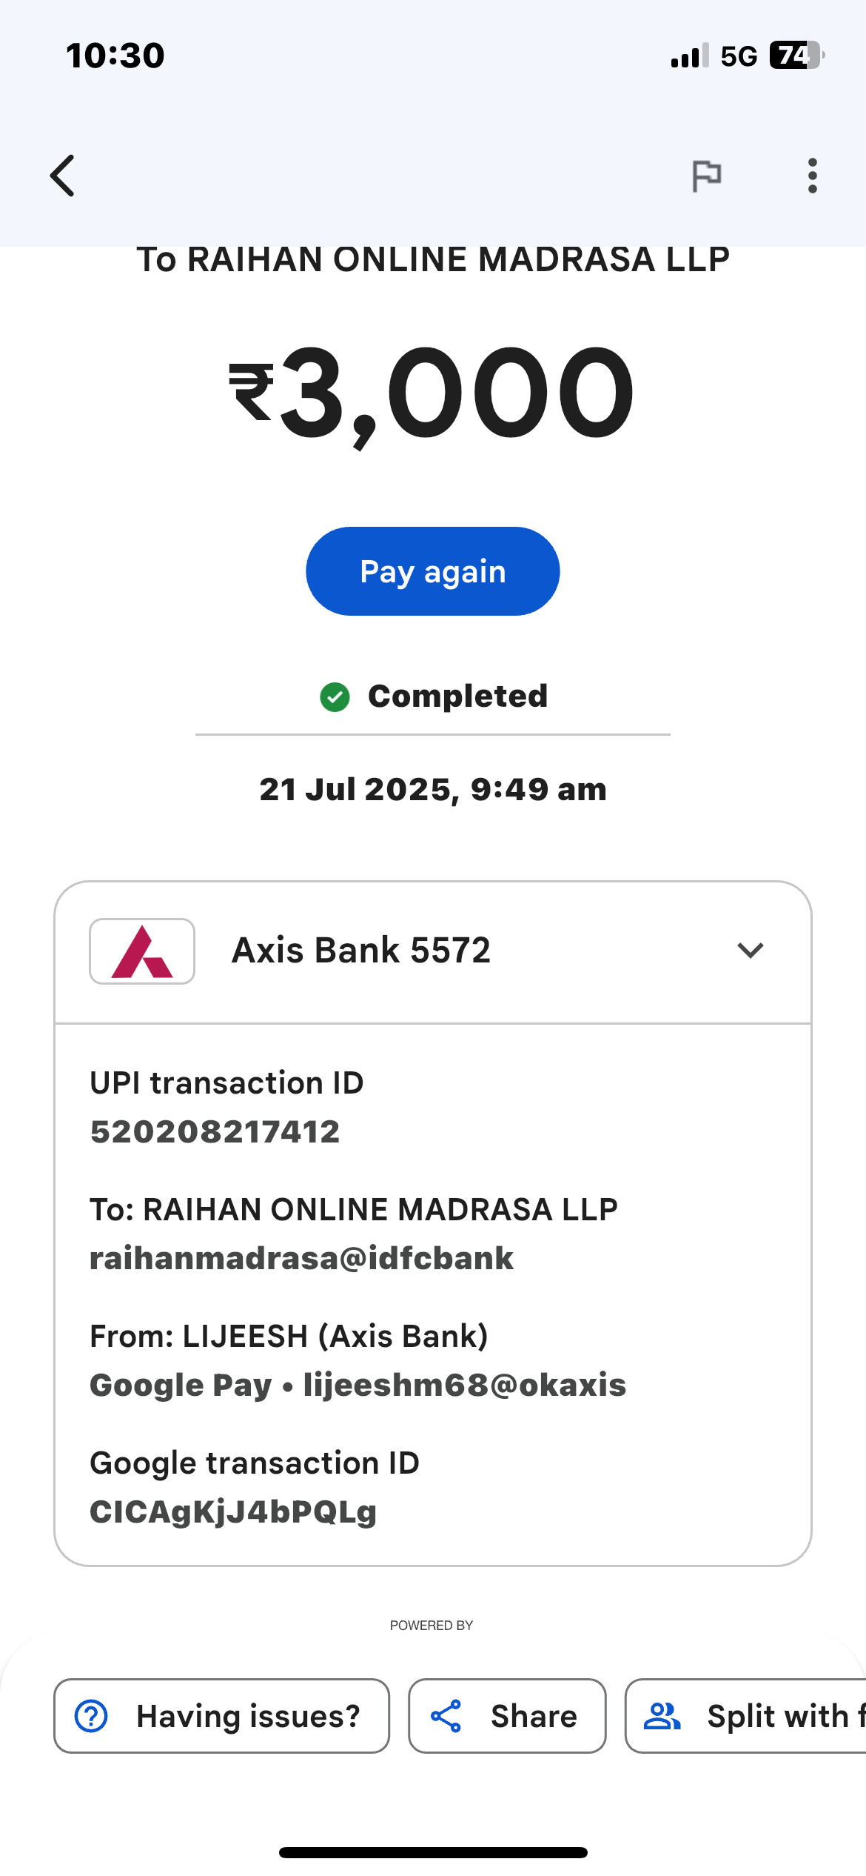
Task: Tap the question mark help icon
Action: tap(92, 1716)
